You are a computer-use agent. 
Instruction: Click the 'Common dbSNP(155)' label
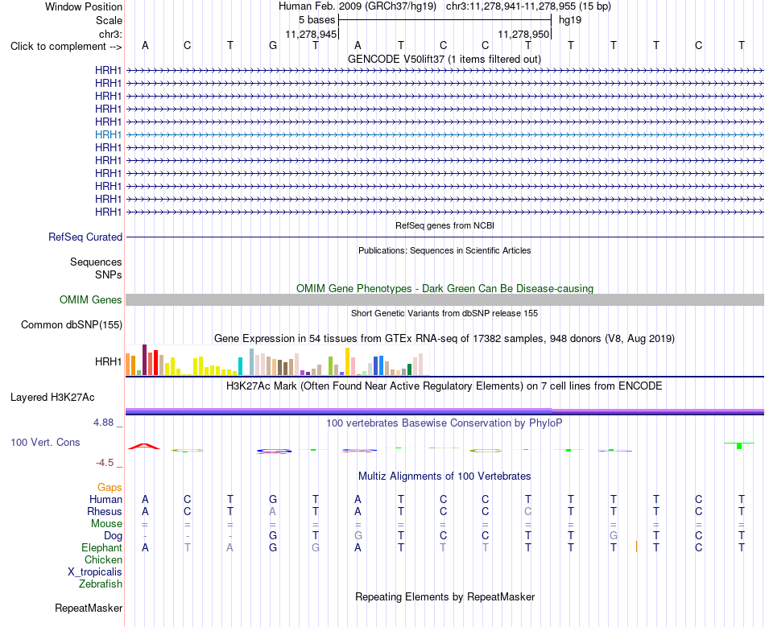pyautogui.click(x=72, y=324)
